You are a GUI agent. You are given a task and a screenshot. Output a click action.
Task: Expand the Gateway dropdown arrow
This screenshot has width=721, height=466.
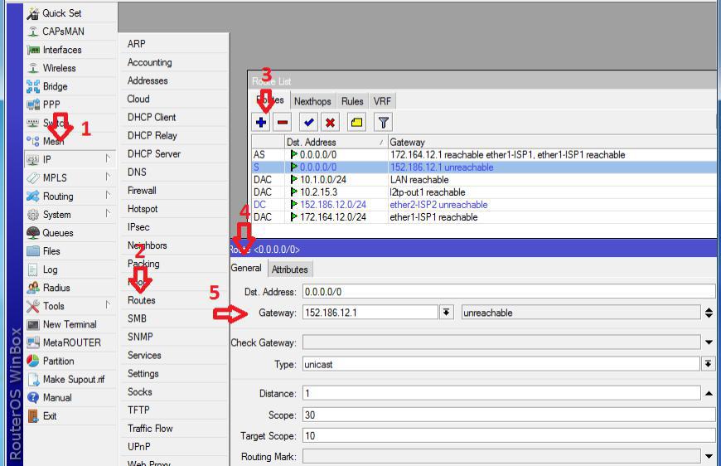446,313
